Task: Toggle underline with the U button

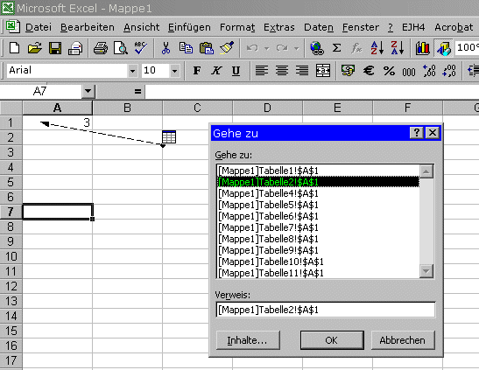Action: (236, 71)
